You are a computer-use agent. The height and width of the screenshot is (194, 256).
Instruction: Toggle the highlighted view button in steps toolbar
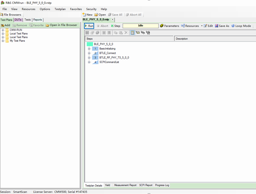(133, 33)
